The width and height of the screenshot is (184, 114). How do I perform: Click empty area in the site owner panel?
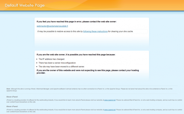(91, 77)
